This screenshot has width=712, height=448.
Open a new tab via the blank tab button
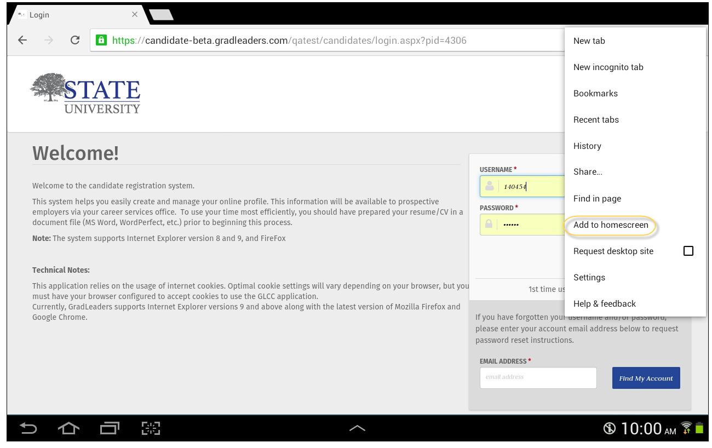click(161, 15)
